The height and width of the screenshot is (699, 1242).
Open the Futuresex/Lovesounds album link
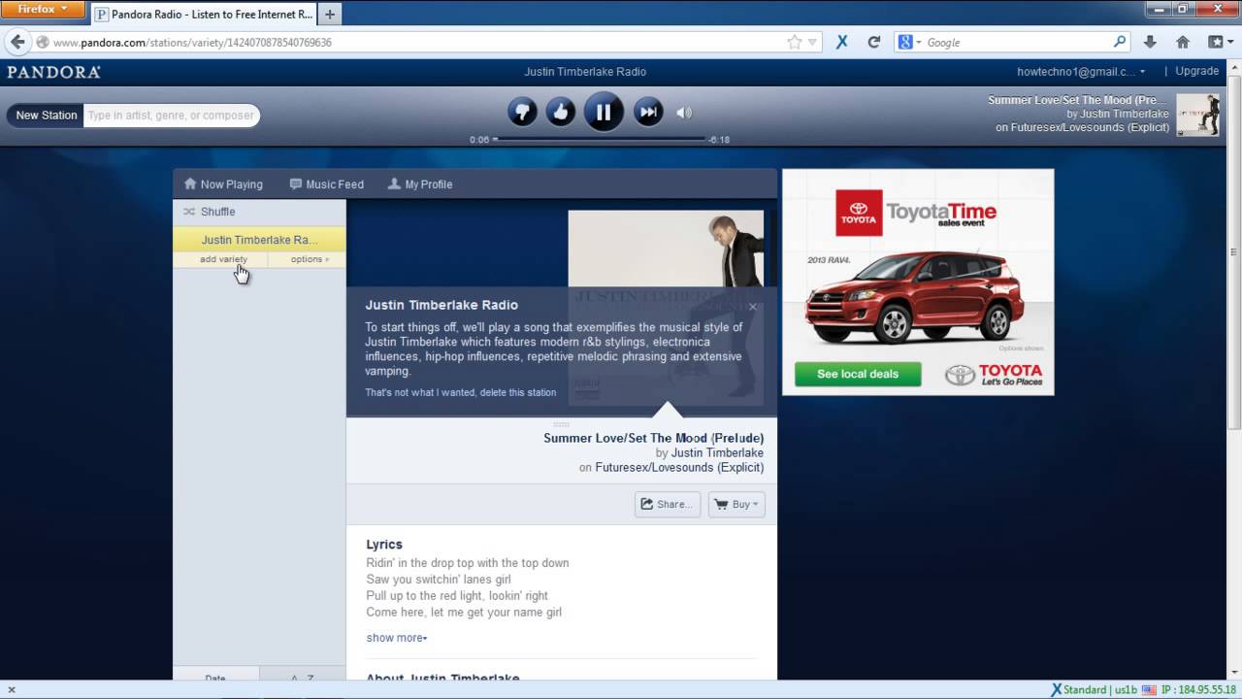679,467
